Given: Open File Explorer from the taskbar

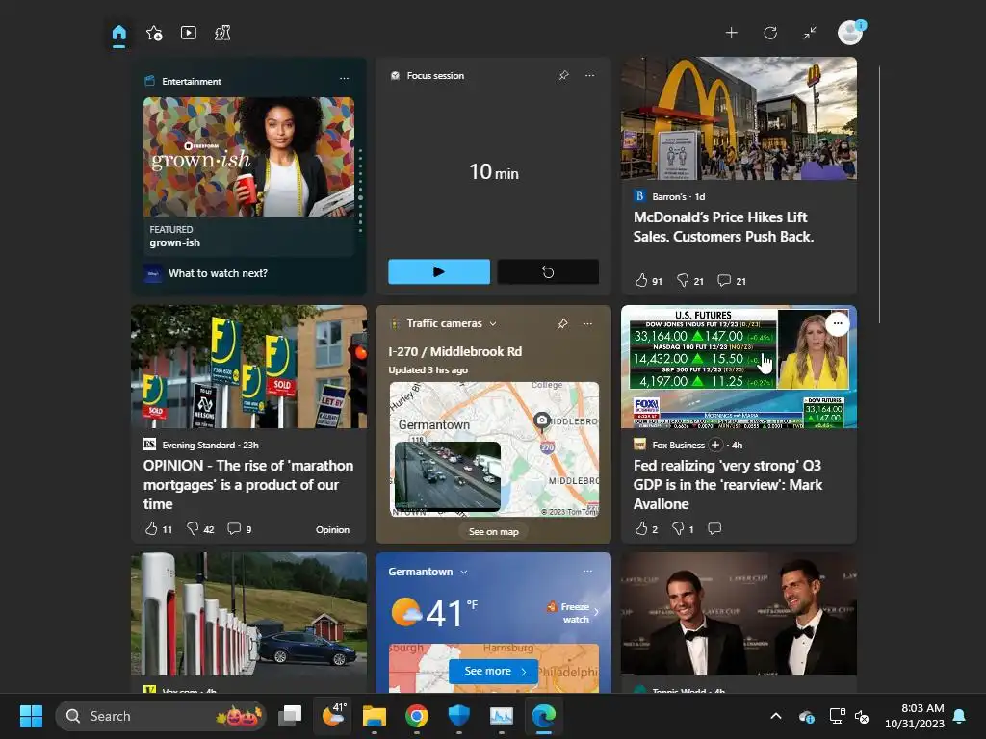Looking at the screenshot, I should [x=375, y=716].
